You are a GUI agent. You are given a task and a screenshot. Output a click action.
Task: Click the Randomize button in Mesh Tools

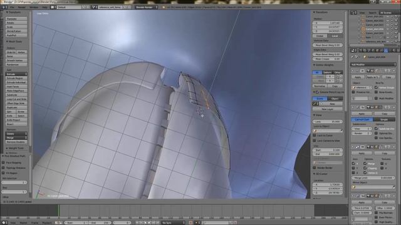16,64
